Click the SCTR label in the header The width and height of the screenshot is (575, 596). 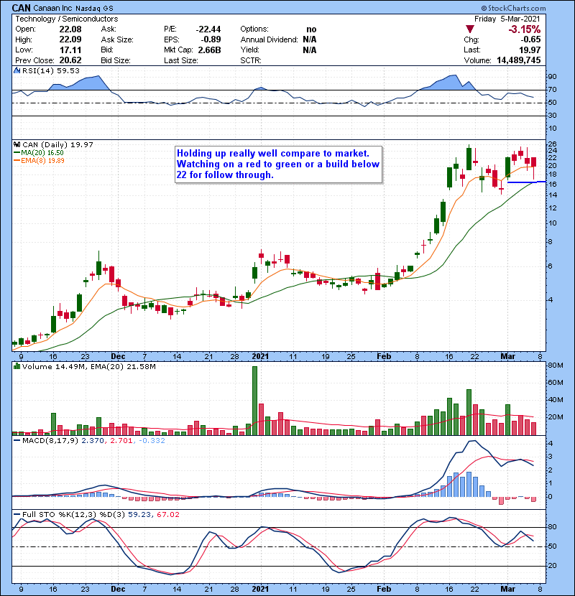[x=251, y=60]
